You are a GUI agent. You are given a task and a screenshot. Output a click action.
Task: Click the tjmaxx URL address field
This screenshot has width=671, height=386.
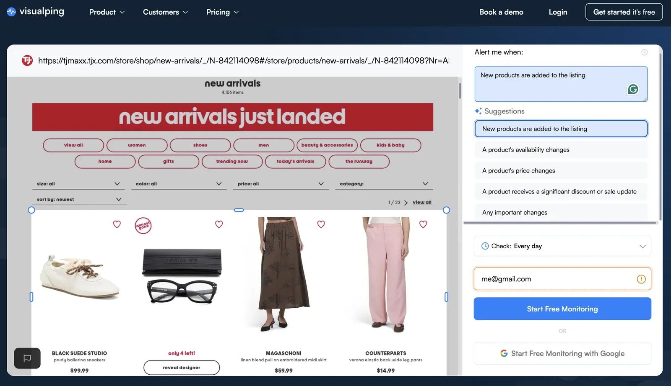pyautogui.click(x=244, y=61)
